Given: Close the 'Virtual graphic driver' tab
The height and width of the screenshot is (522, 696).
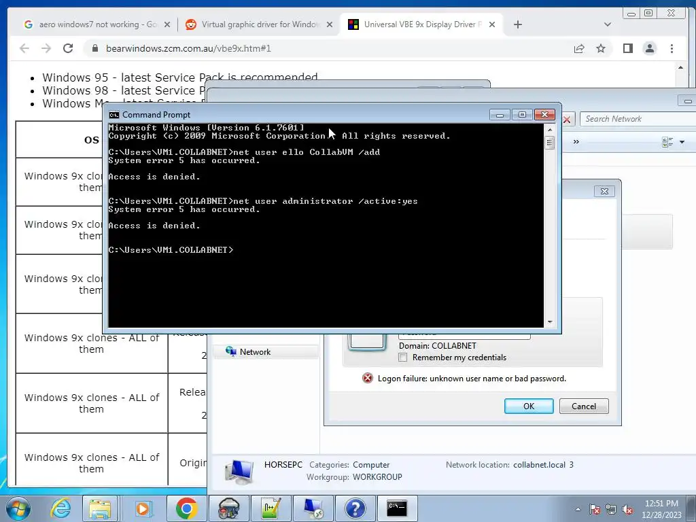Looking at the screenshot, I should (330, 25).
